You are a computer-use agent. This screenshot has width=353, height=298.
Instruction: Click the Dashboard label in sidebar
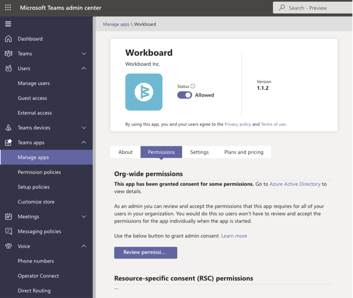pos(30,38)
